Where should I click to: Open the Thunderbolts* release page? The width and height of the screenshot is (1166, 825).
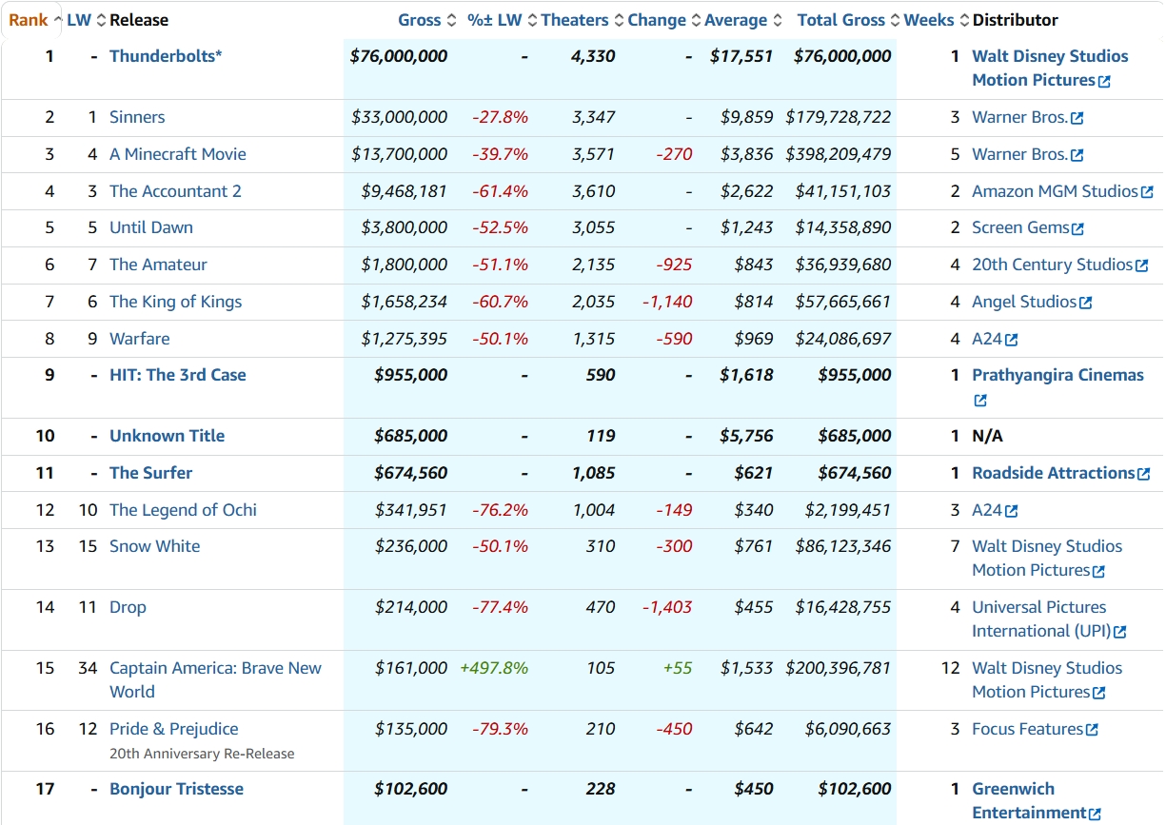tap(166, 56)
